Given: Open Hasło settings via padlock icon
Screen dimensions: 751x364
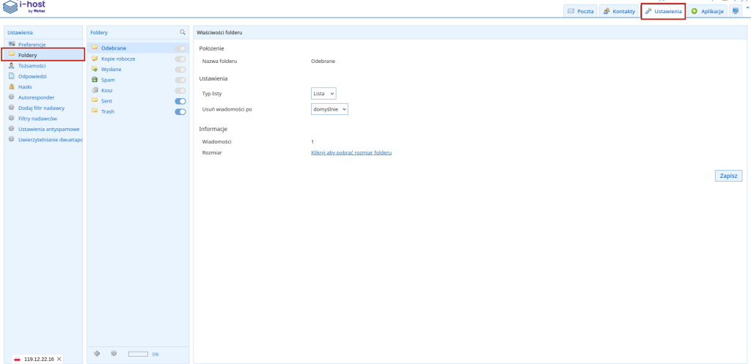Looking at the screenshot, I should [x=12, y=86].
